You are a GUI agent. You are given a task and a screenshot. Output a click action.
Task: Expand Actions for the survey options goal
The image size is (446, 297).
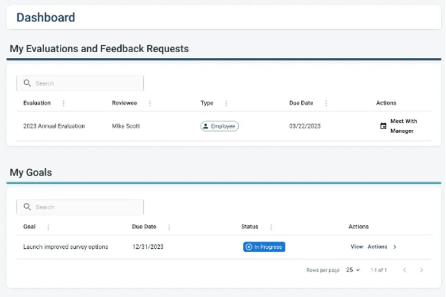pos(377,247)
